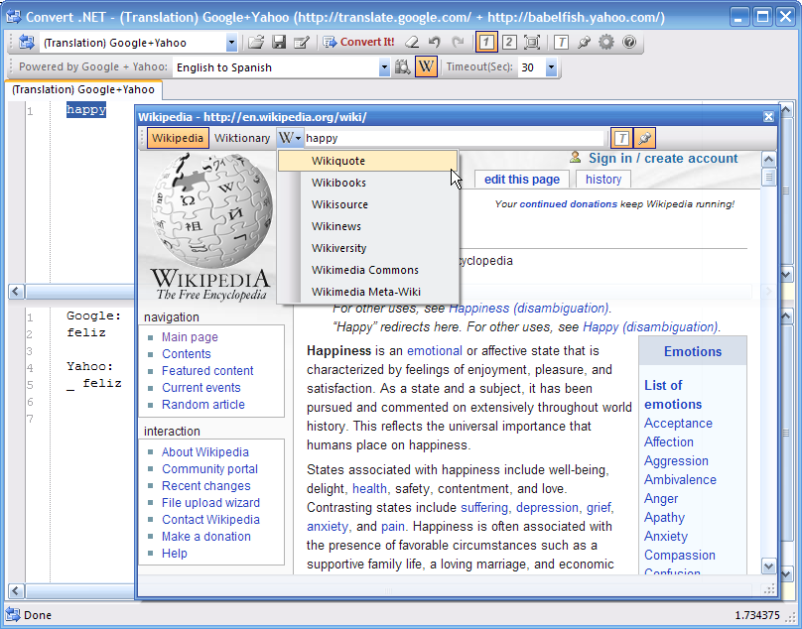Open a file using the folder icon
The width and height of the screenshot is (802, 629).
coord(256,43)
